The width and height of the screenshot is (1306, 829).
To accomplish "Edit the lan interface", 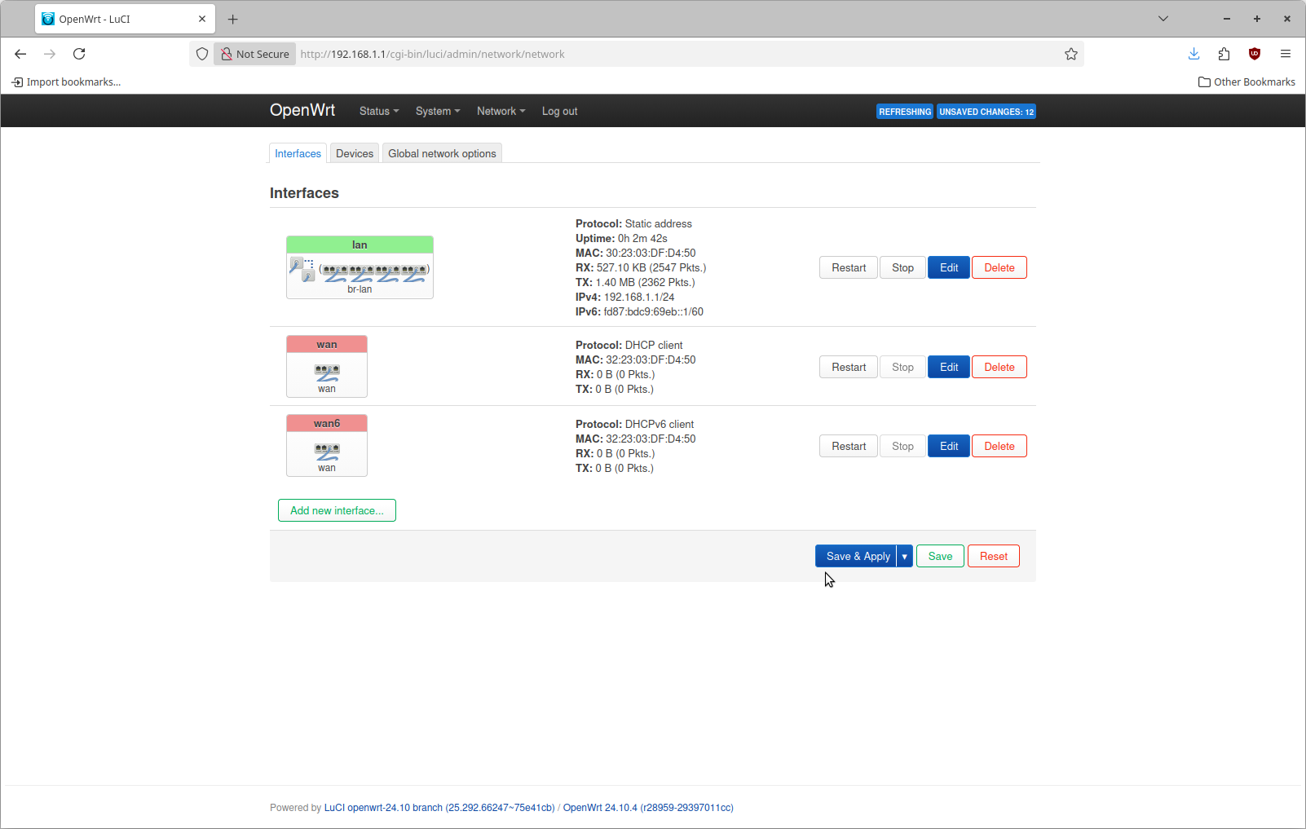I will [x=948, y=267].
